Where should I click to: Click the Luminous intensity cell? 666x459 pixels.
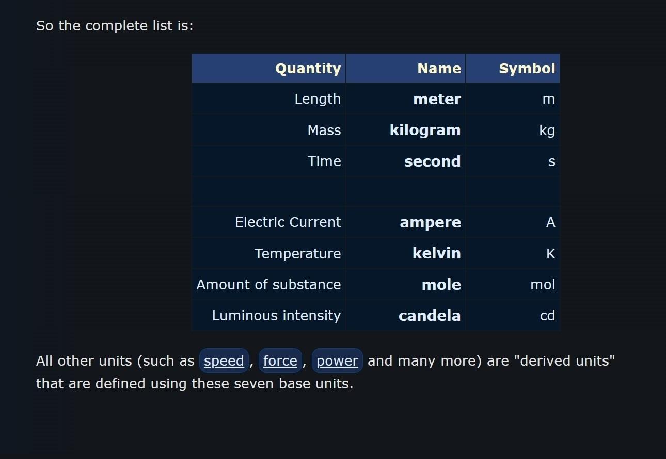pyautogui.click(x=276, y=316)
